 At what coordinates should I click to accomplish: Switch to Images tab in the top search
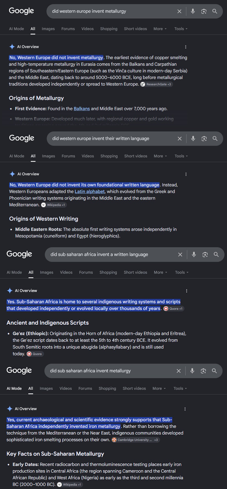(48, 29)
